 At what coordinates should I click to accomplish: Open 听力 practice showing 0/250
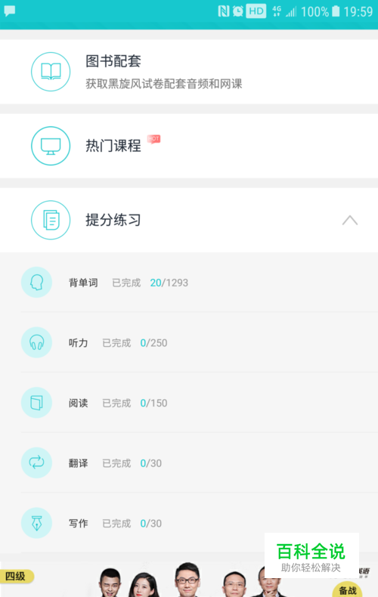[189, 342]
